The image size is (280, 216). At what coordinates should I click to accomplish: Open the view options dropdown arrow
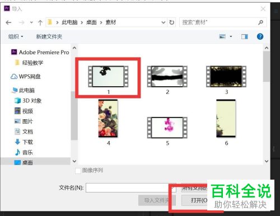(231, 36)
